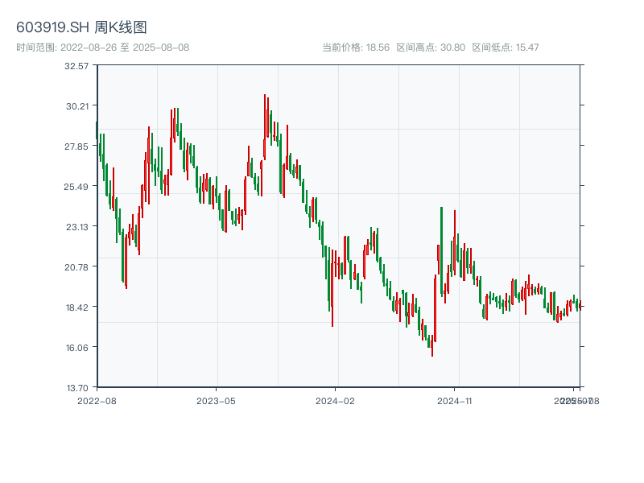Click the chart title 603919.SH 周K线图
The height and width of the screenshot is (483, 644).
pos(81,27)
